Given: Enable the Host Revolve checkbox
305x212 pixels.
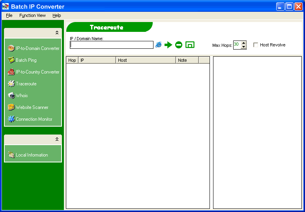Looking at the screenshot, I should pos(256,45).
